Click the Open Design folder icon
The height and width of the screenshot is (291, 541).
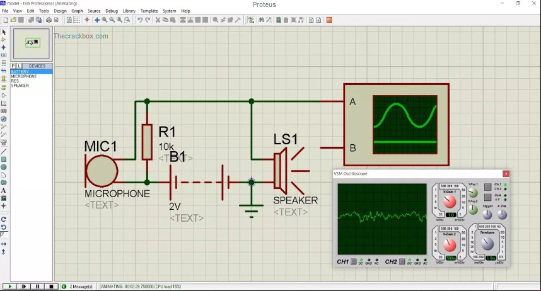click(x=13, y=20)
